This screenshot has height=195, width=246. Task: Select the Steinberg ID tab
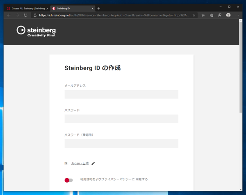click(73, 9)
